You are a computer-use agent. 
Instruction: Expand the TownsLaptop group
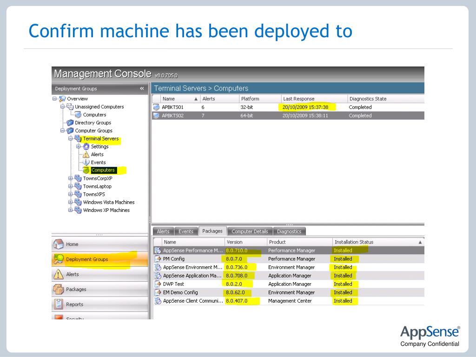coord(71,186)
